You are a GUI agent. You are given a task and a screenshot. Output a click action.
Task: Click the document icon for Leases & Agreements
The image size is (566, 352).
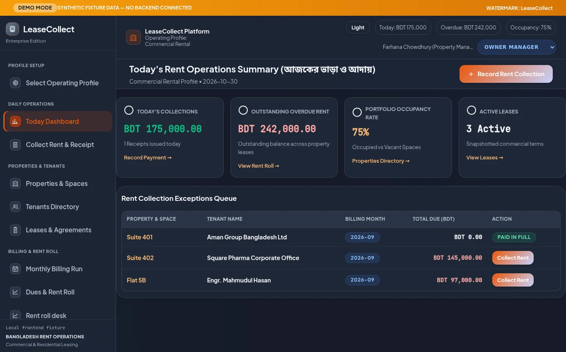pos(15,230)
